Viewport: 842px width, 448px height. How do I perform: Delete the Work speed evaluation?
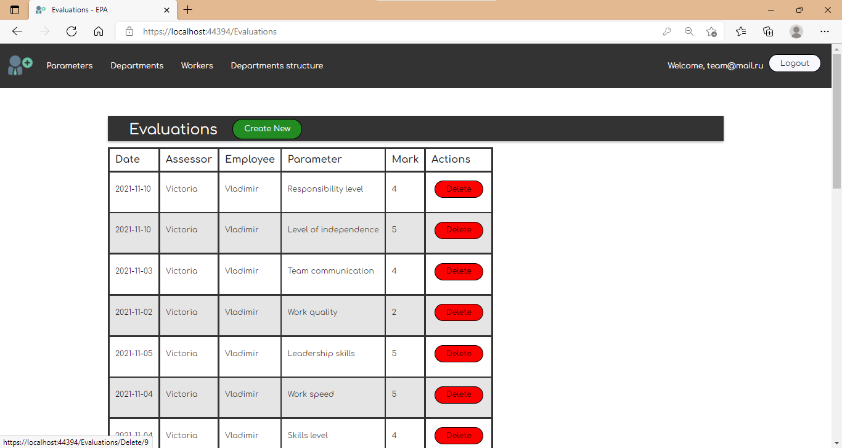click(x=459, y=394)
